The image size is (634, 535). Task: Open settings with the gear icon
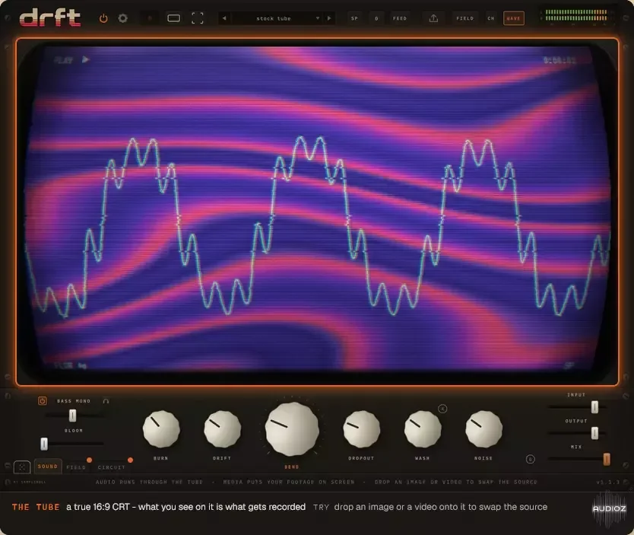pos(123,18)
